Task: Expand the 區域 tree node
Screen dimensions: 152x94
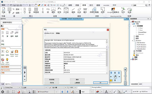Action: click(x=131, y=59)
